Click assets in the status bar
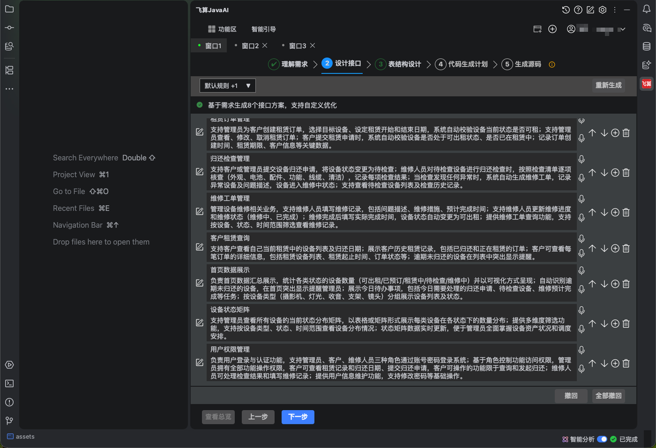656x448 pixels. [x=20, y=437]
